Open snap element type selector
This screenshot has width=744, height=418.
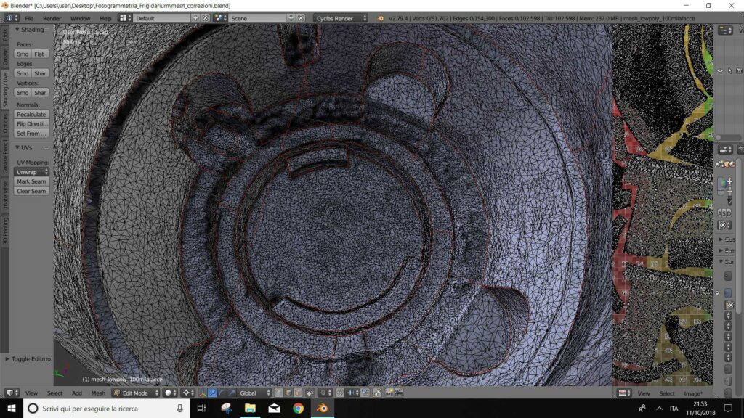(x=354, y=393)
